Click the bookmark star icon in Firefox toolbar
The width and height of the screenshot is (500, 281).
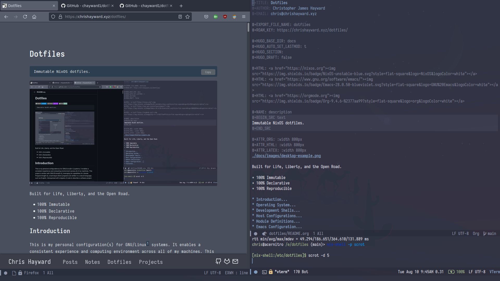coord(187,16)
